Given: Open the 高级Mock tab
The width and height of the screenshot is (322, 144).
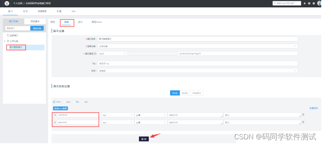Looking at the screenshot, I should click(x=97, y=22).
